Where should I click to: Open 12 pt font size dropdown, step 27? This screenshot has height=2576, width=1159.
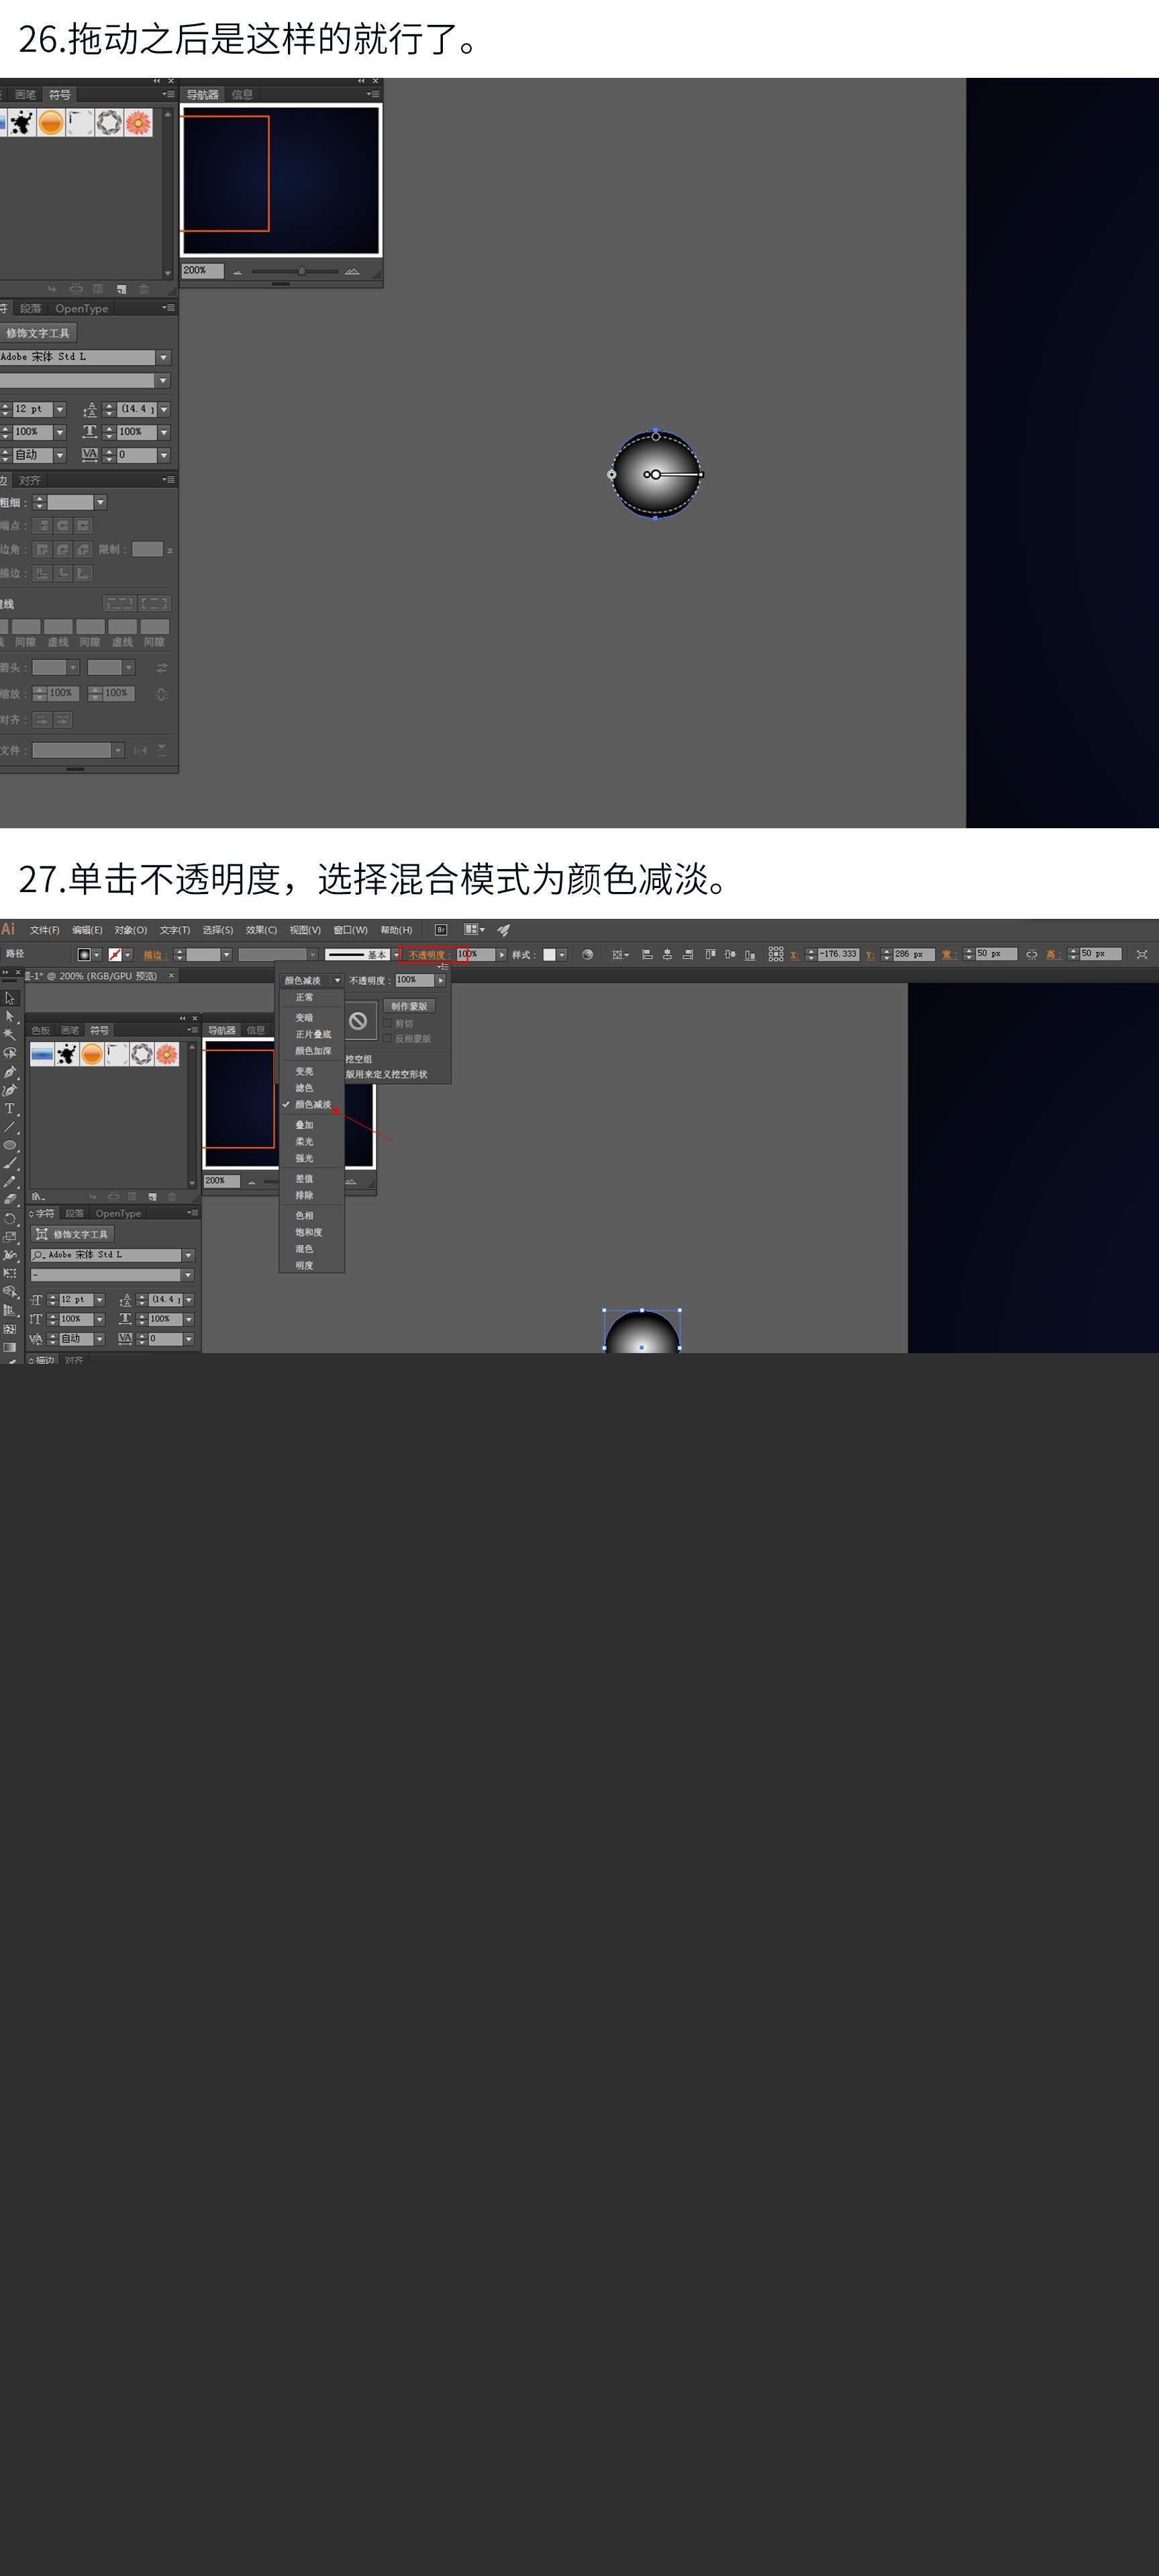tap(100, 1300)
